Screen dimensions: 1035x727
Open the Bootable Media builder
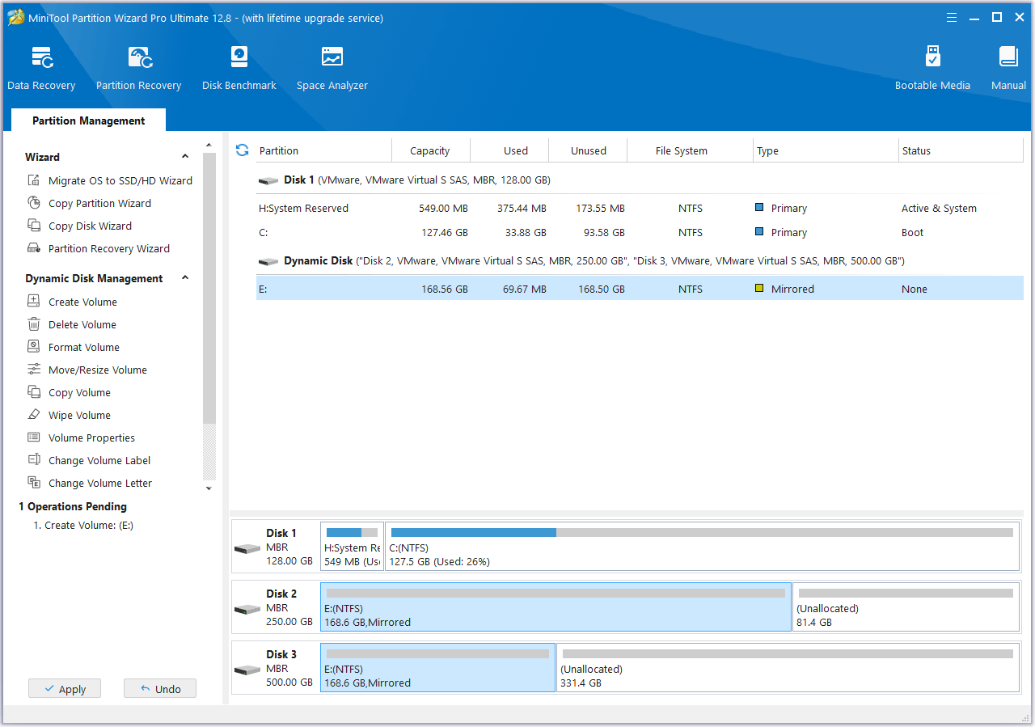[x=932, y=68]
